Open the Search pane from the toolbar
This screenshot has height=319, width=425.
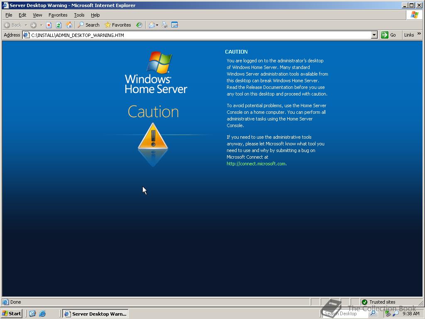tap(89, 25)
